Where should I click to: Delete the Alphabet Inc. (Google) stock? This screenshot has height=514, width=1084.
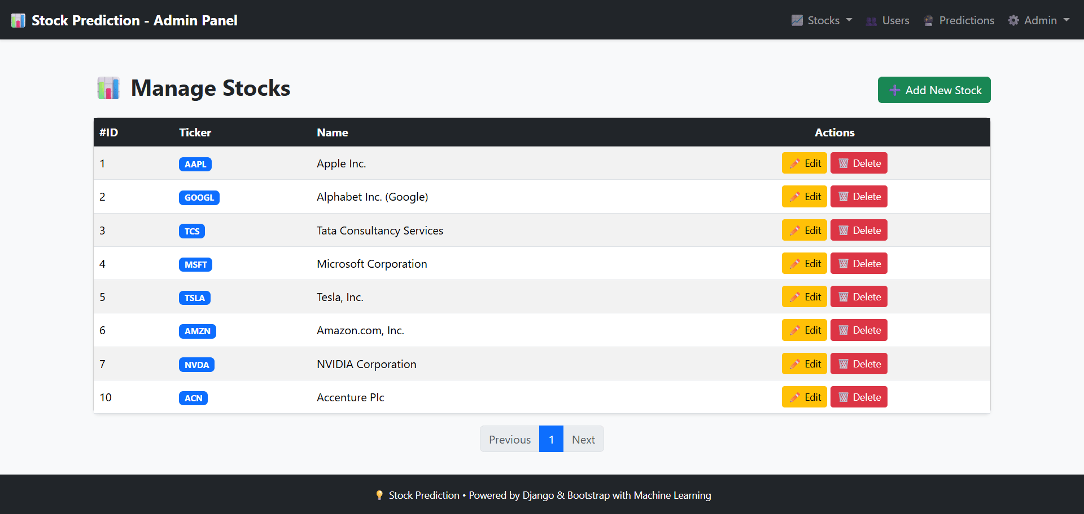(858, 197)
